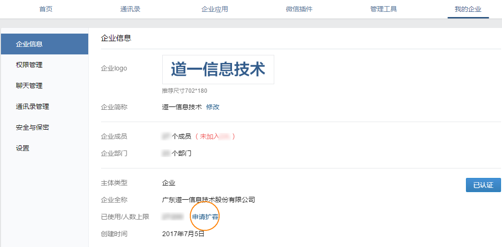Click the 已认证 button

[483, 185]
